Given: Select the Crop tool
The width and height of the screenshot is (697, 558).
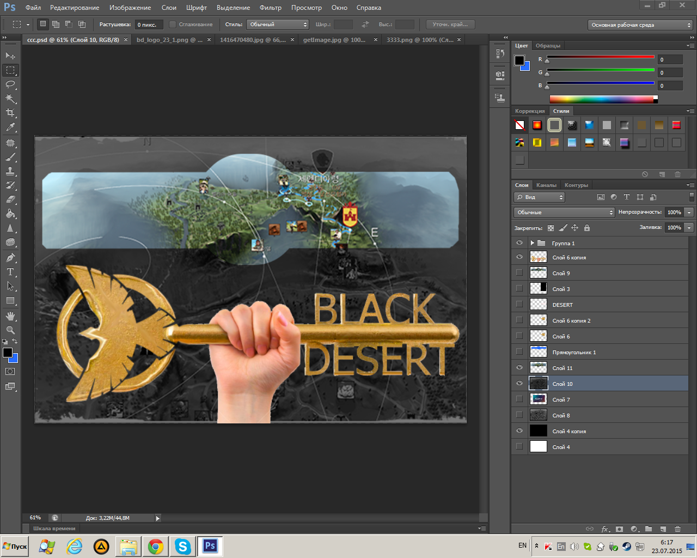Looking at the screenshot, I should [10, 113].
